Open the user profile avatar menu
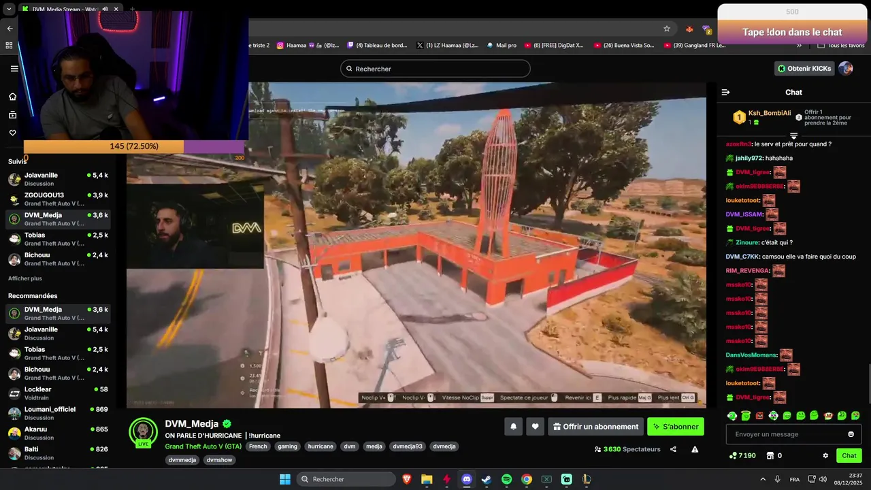This screenshot has width=871, height=490. (845, 69)
